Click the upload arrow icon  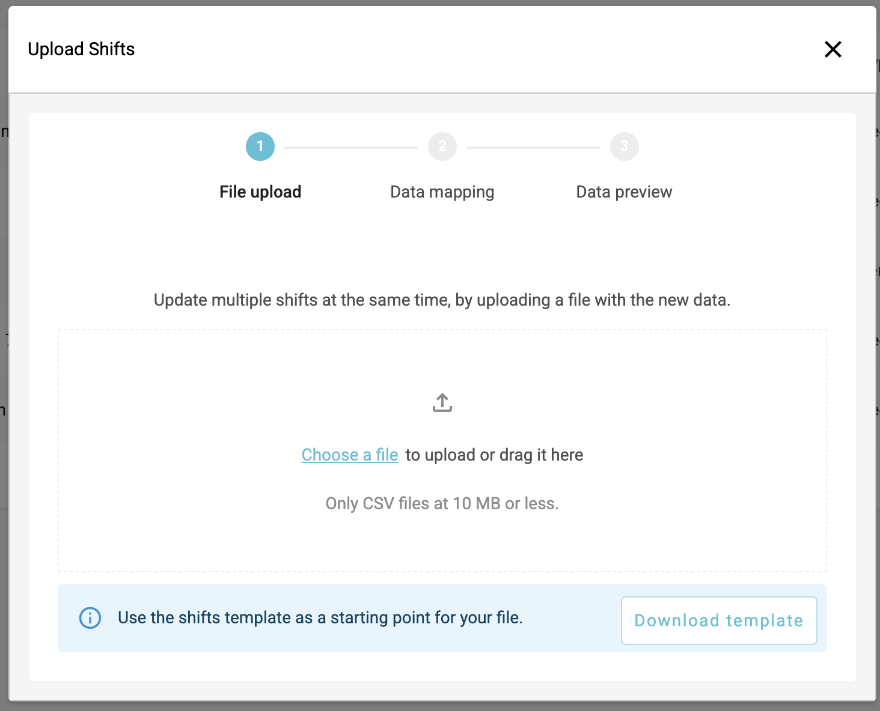(442, 402)
